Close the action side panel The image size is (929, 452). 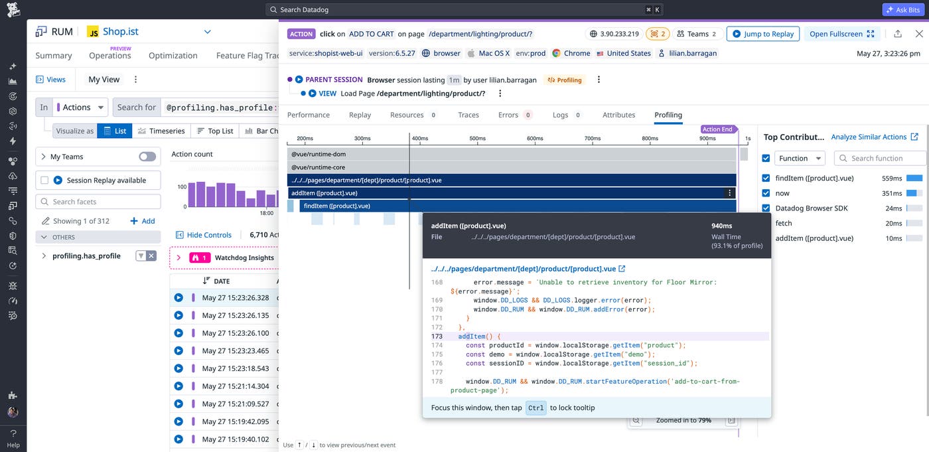tap(919, 34)
